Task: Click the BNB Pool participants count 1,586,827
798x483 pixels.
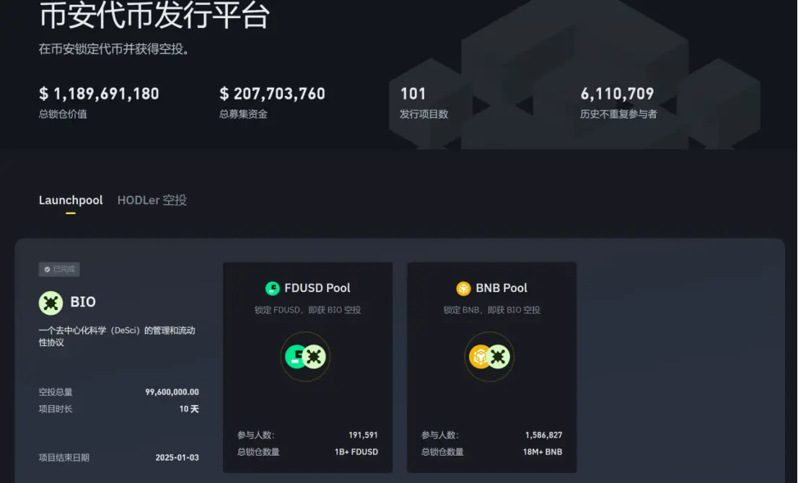Action: click(543, 435)
